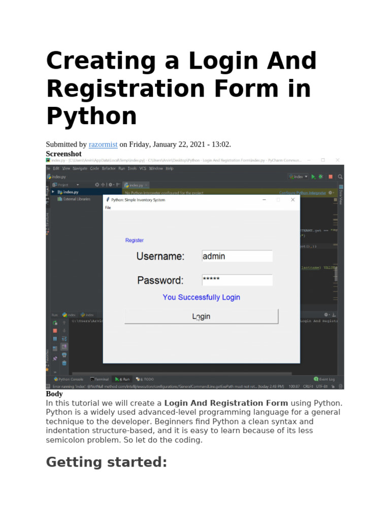Click the green Run icon in top toolbar

coord(313,177)
